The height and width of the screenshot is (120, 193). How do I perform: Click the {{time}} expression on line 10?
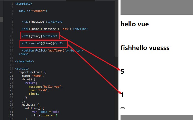pos(35,36)
